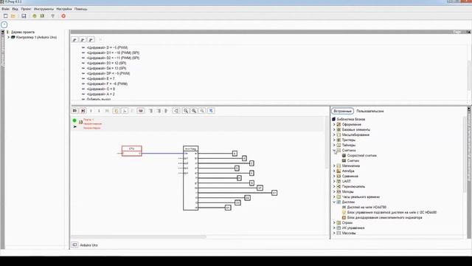Click the canvas horizontal scrollbar

pos(139,237)
